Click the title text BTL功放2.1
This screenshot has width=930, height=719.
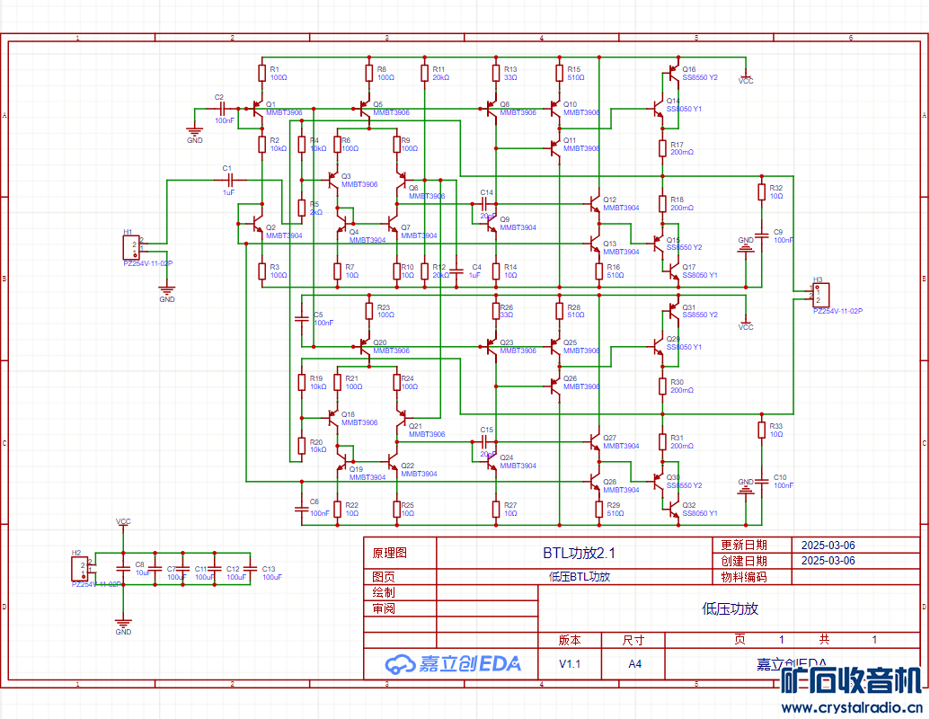(579, 553)
